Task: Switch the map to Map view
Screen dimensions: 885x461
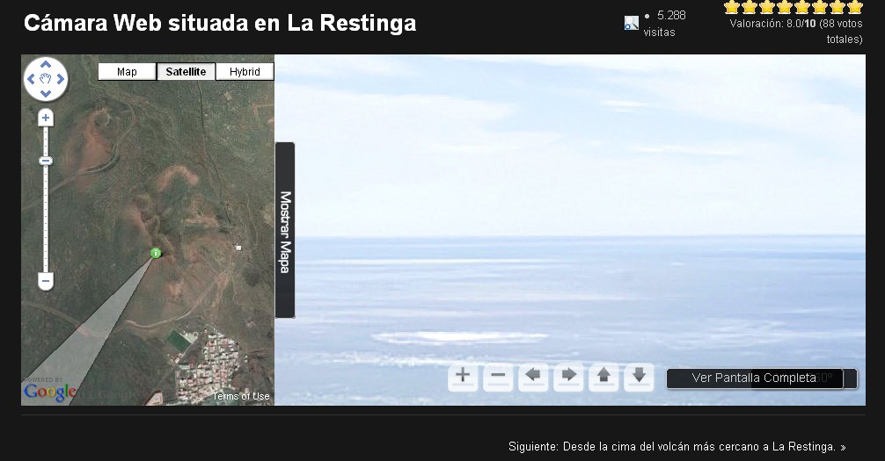Action: pyautogui.click(x=127, y=72)
